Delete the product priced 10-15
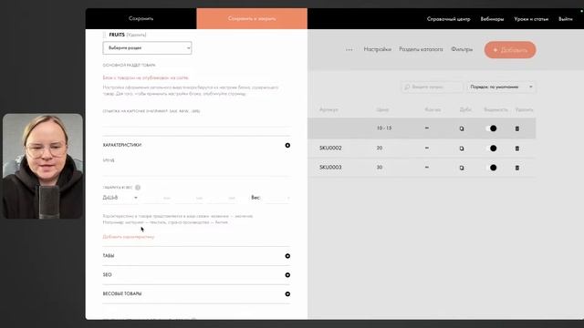584x328 pixels. [x=517, y=128]
